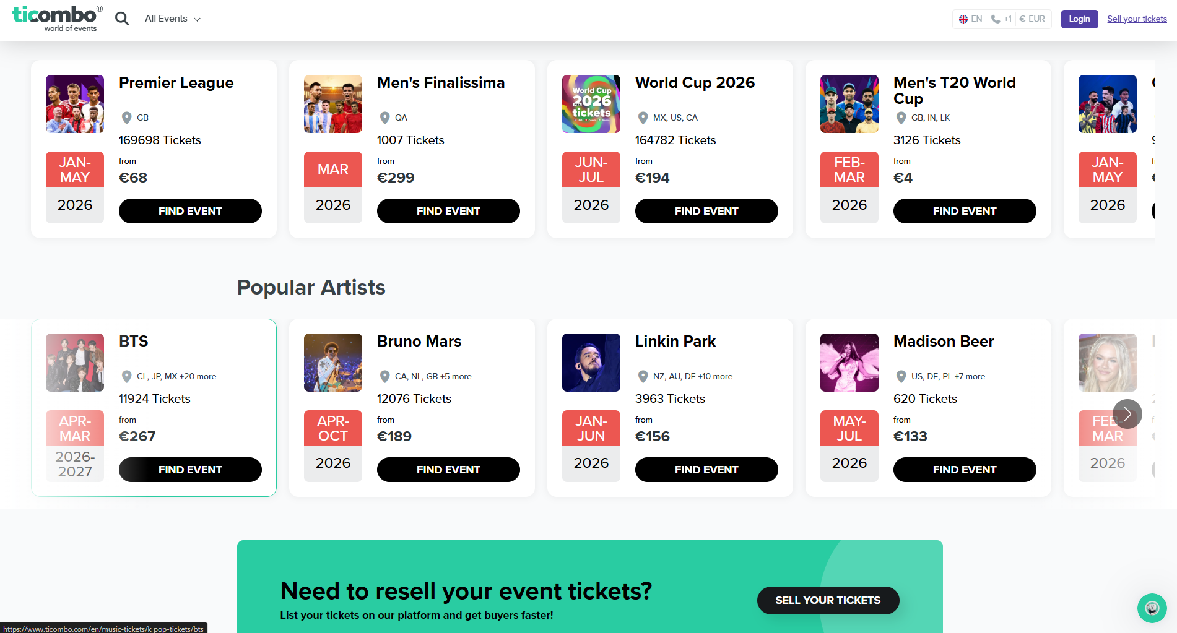Open the Sell your tickets link
The height and width of the screenshot is (633, 1177).
(1137, 19)
